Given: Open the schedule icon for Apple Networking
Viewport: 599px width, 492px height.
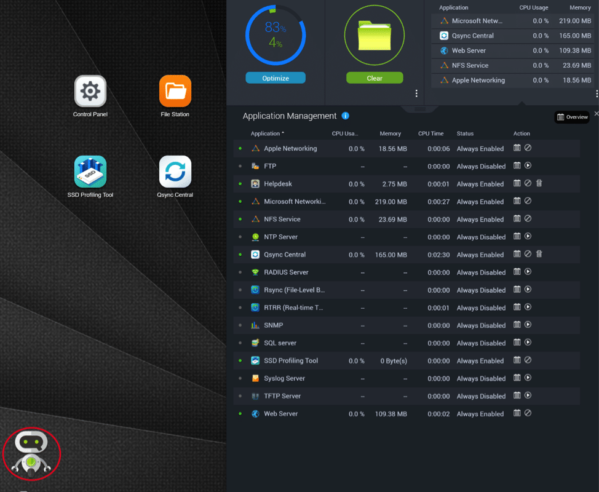Looking at the screenshot, I should [x=517, y=148].
